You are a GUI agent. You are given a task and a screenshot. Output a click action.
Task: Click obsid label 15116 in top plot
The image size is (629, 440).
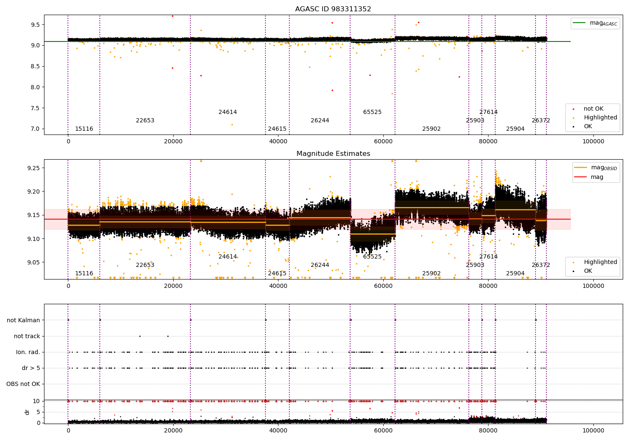point(84,129)
